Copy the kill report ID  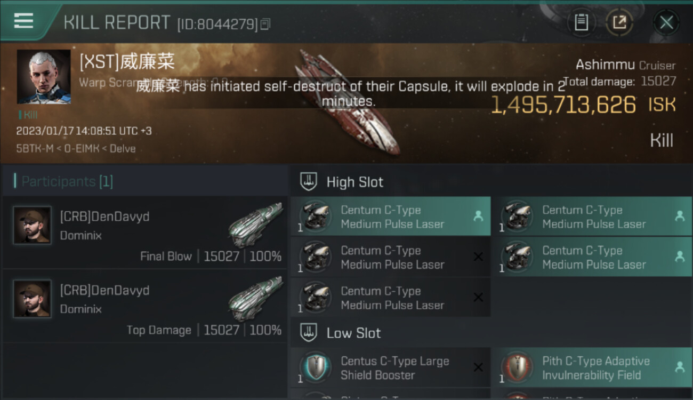265,24
